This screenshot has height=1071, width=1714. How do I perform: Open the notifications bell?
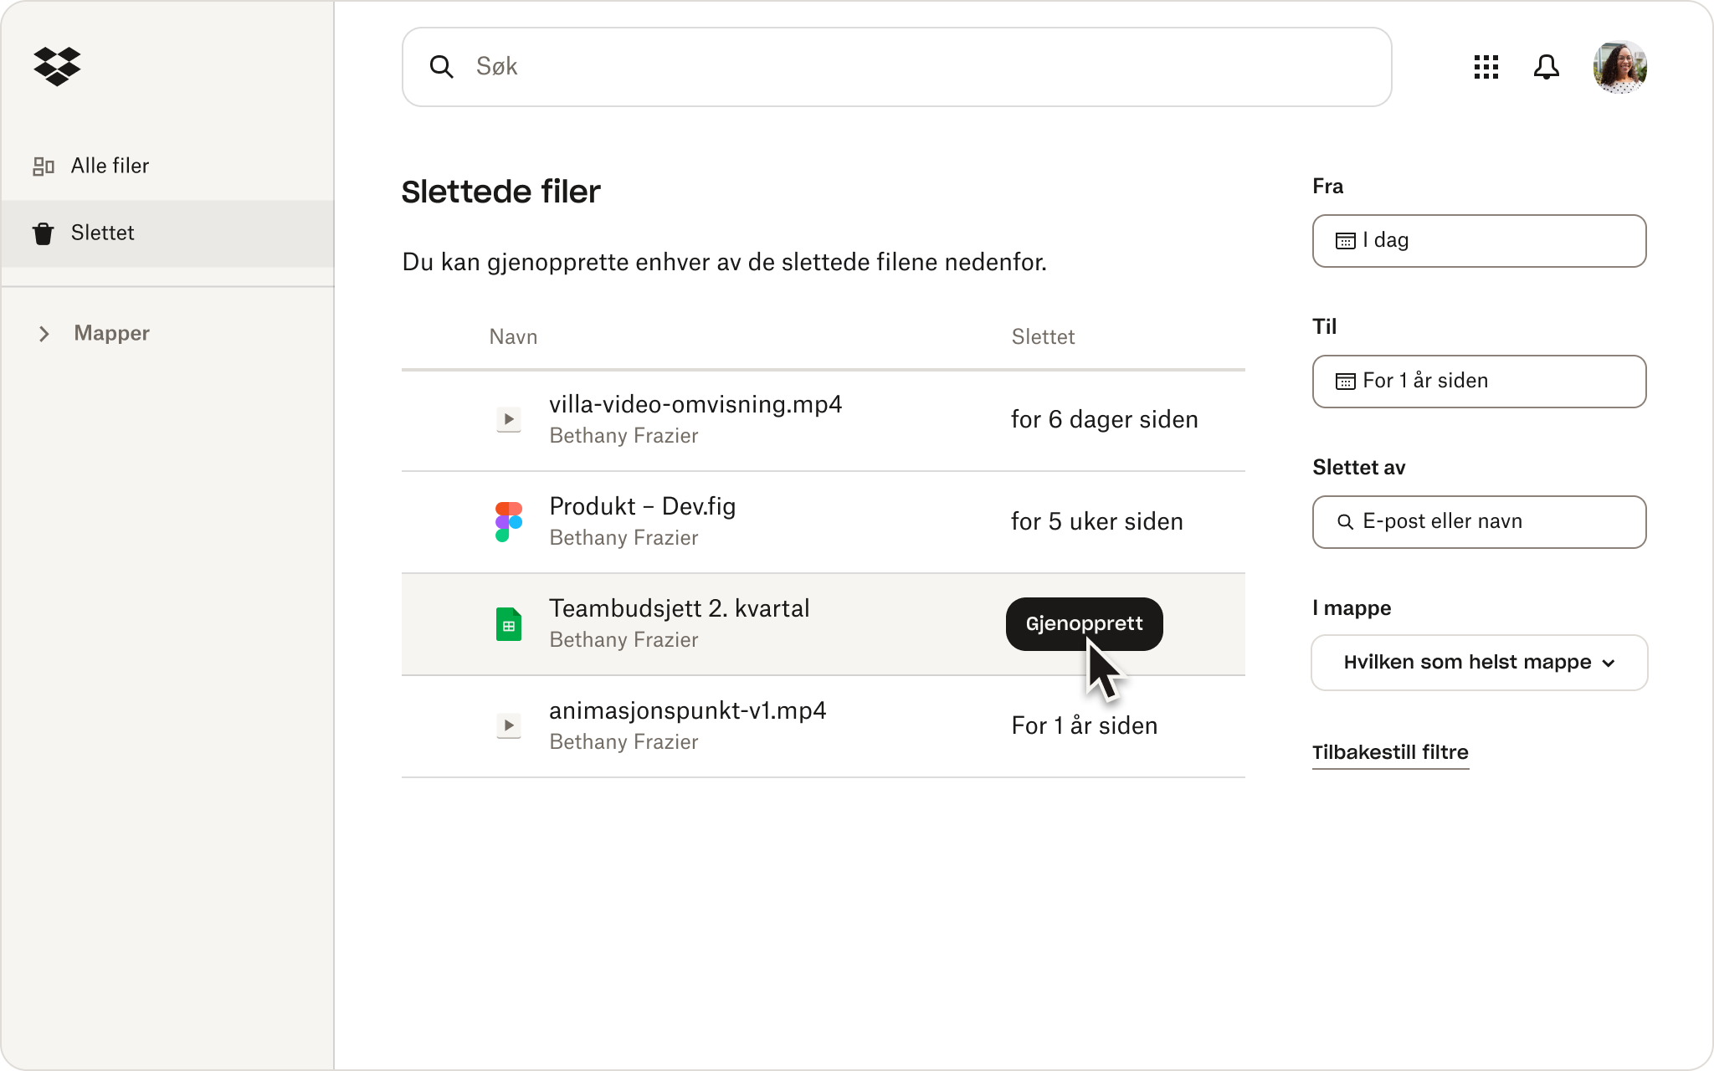pyautogui.click(x=1547, y=67)
